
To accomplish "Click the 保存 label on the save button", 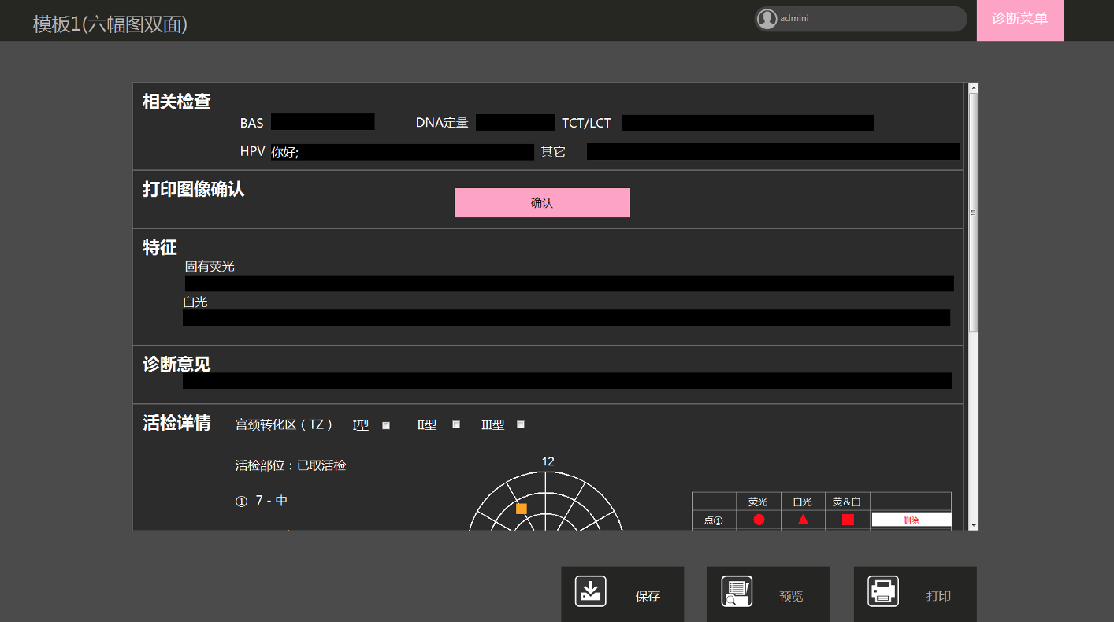I will (648, 596).
